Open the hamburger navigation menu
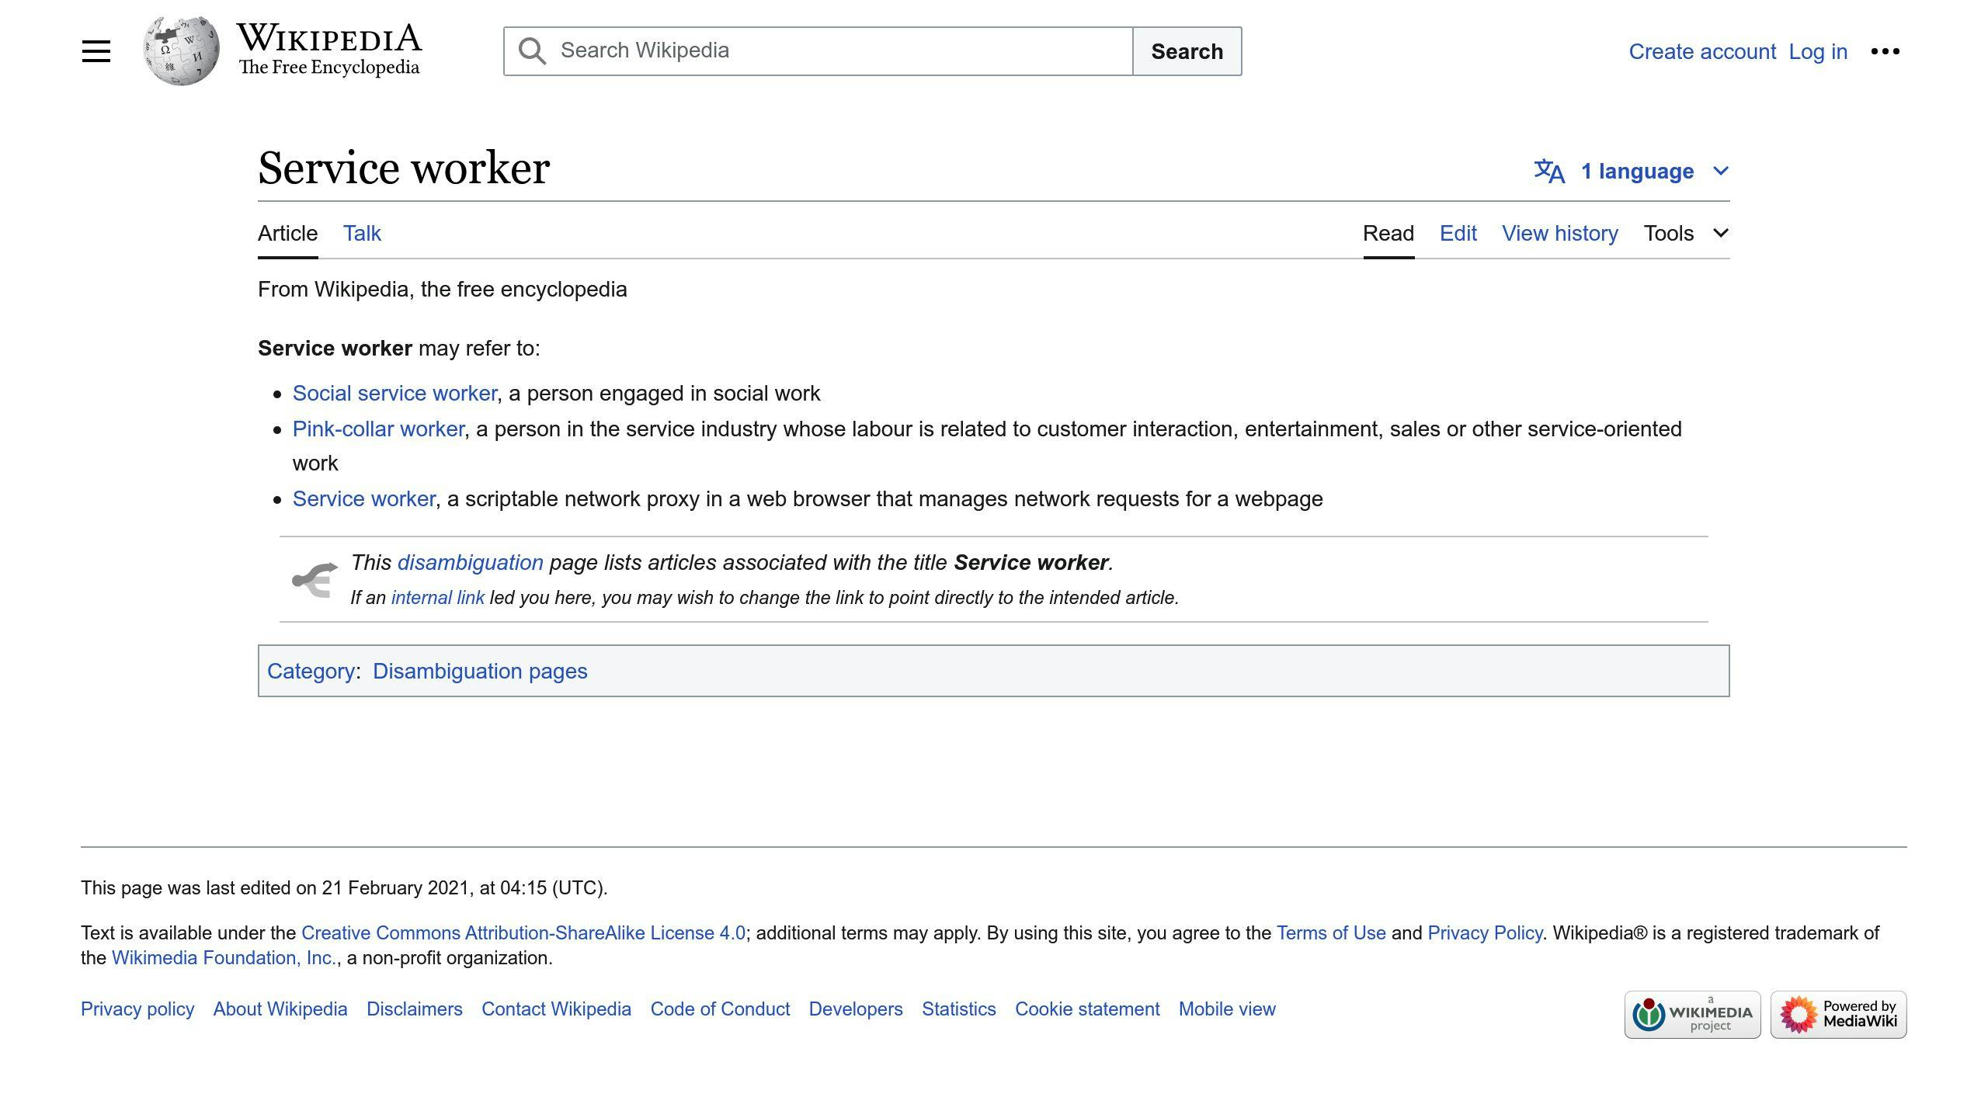 point(96,50)
